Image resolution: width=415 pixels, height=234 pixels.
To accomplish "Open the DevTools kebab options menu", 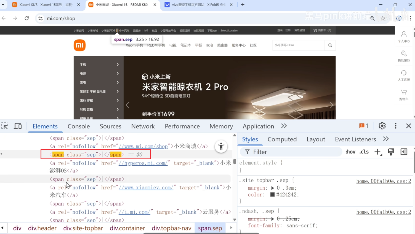I will 395,126.
